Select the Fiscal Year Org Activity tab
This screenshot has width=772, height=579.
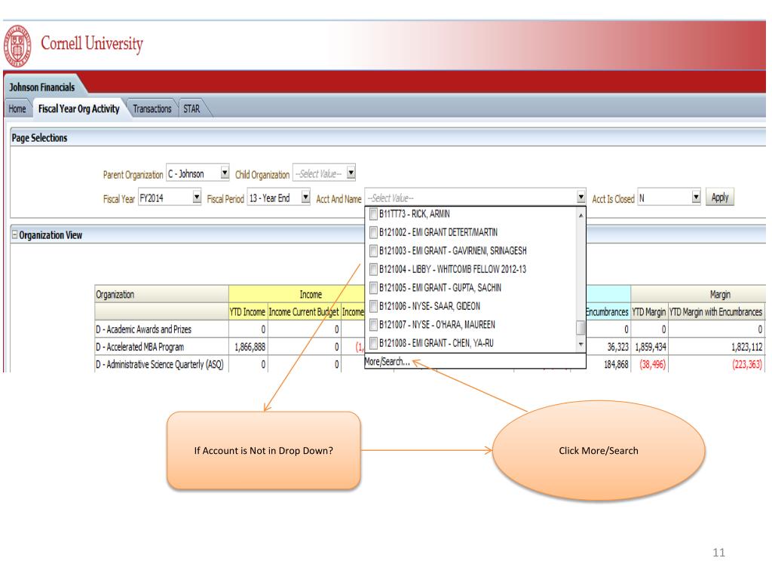tap(78, 109)
